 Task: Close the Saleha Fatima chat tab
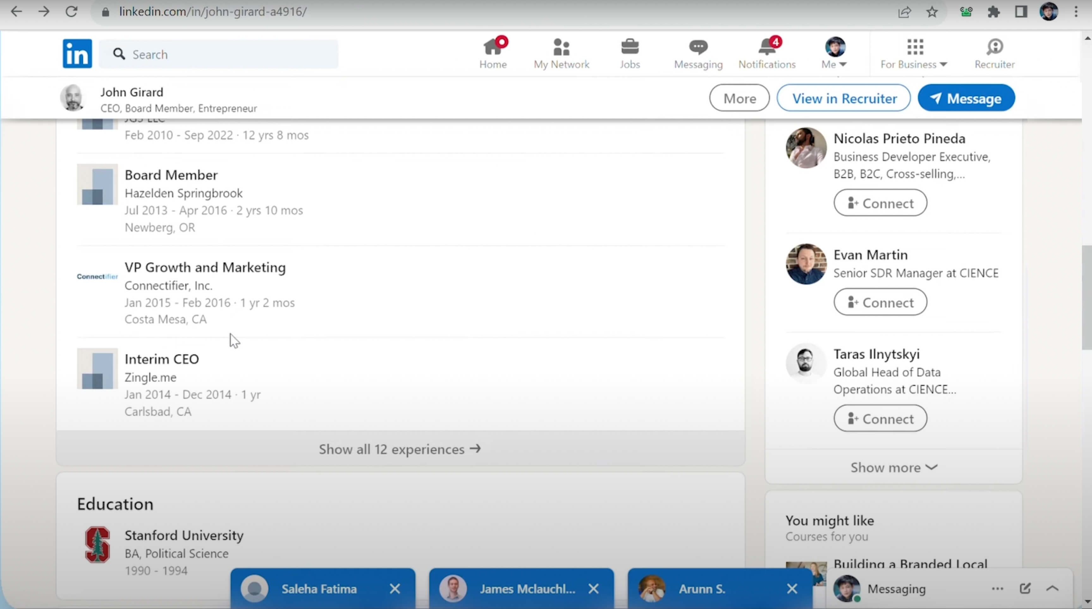coord(395,589)
